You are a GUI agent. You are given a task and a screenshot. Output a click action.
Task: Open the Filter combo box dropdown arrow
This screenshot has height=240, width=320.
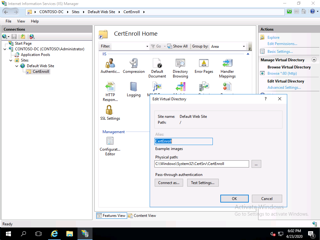(x=147, y=46)
